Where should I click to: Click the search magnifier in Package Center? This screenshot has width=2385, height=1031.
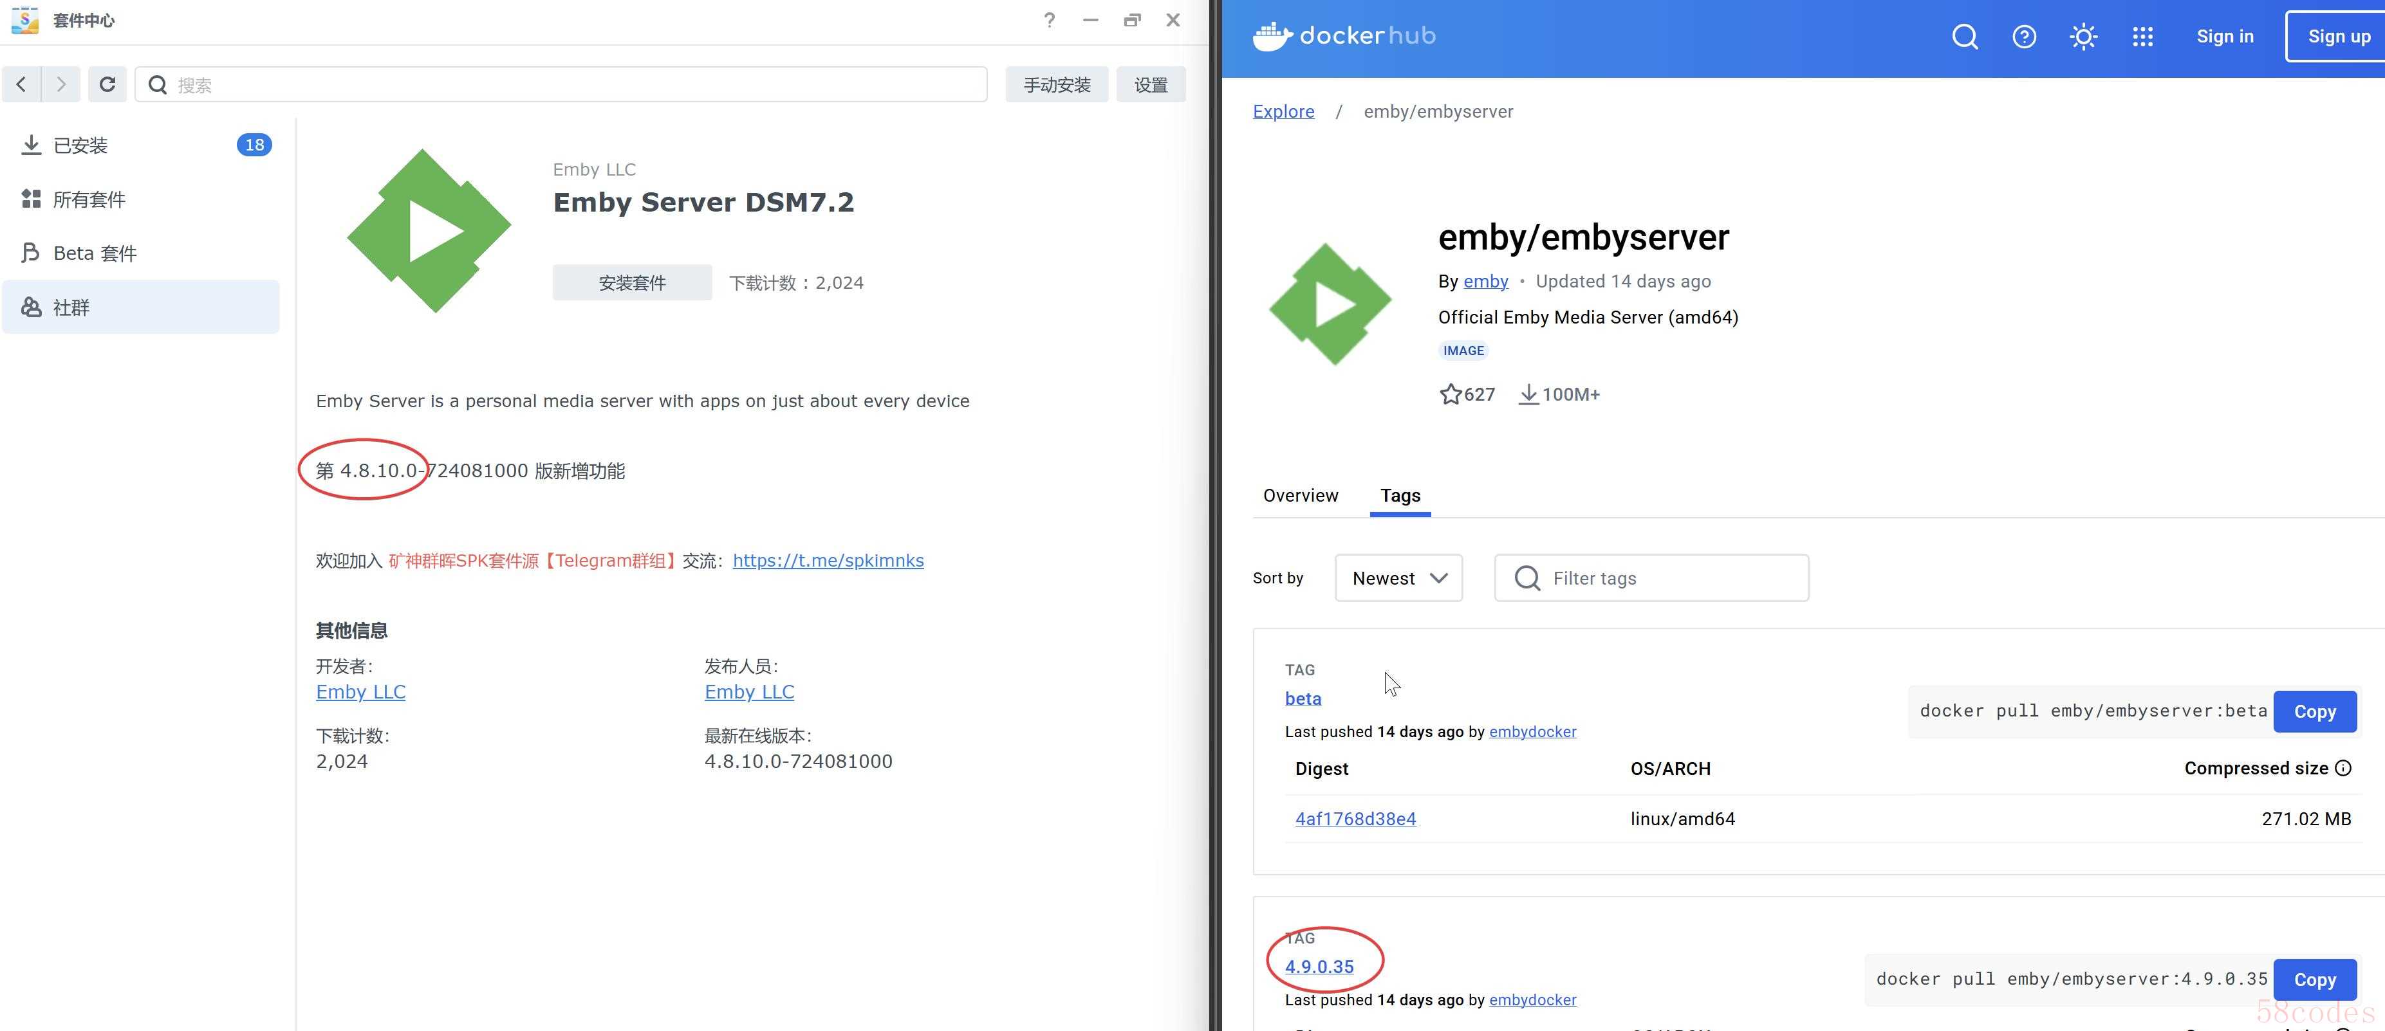[158, 85]
